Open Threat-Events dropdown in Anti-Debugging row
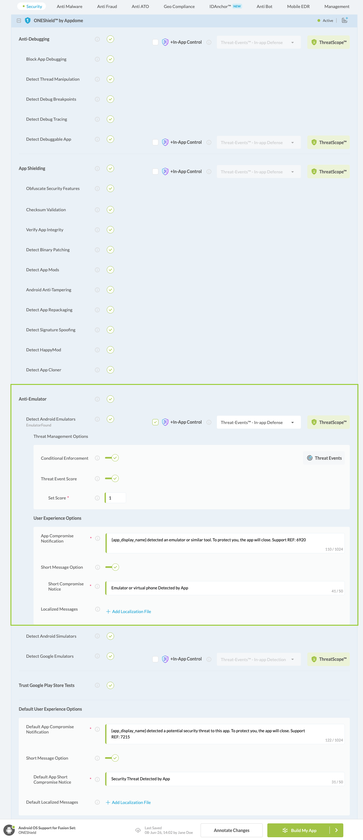The image size is (363, 840). (259, 42)
